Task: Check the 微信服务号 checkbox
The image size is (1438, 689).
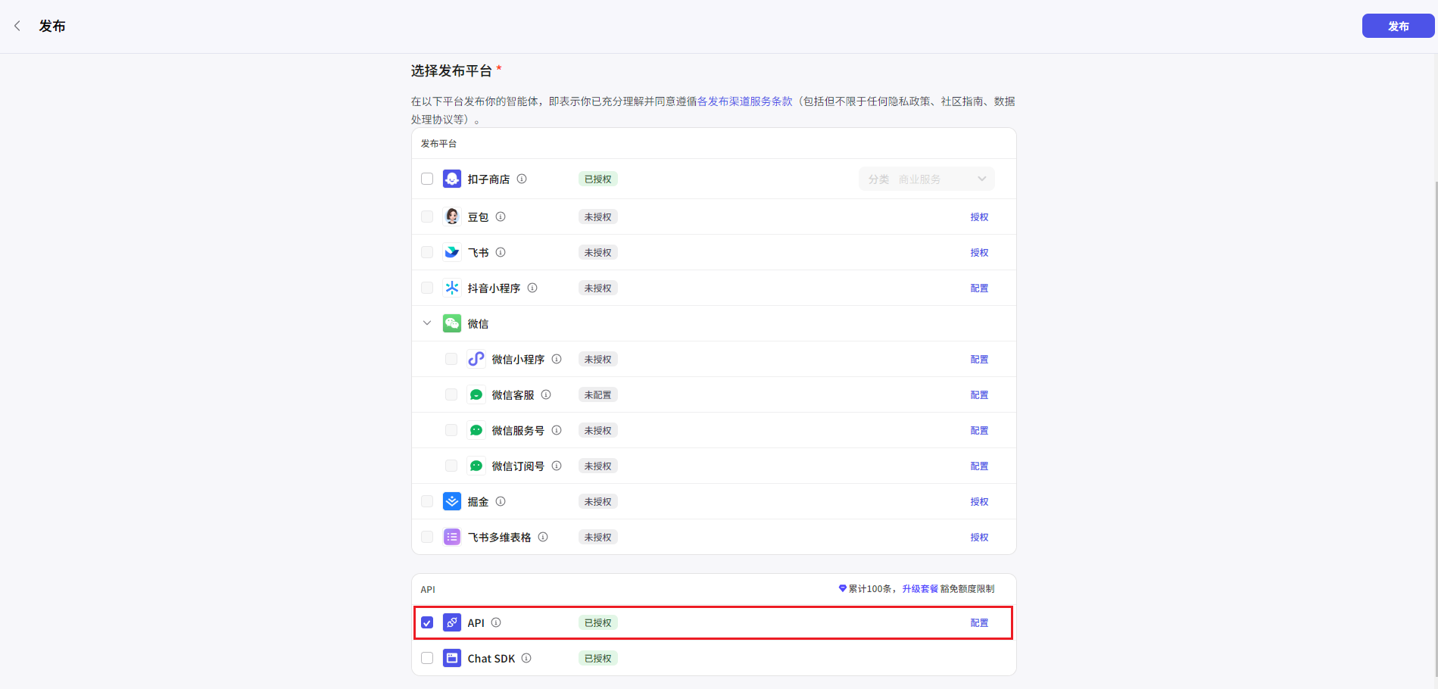Action: point(451,430)
